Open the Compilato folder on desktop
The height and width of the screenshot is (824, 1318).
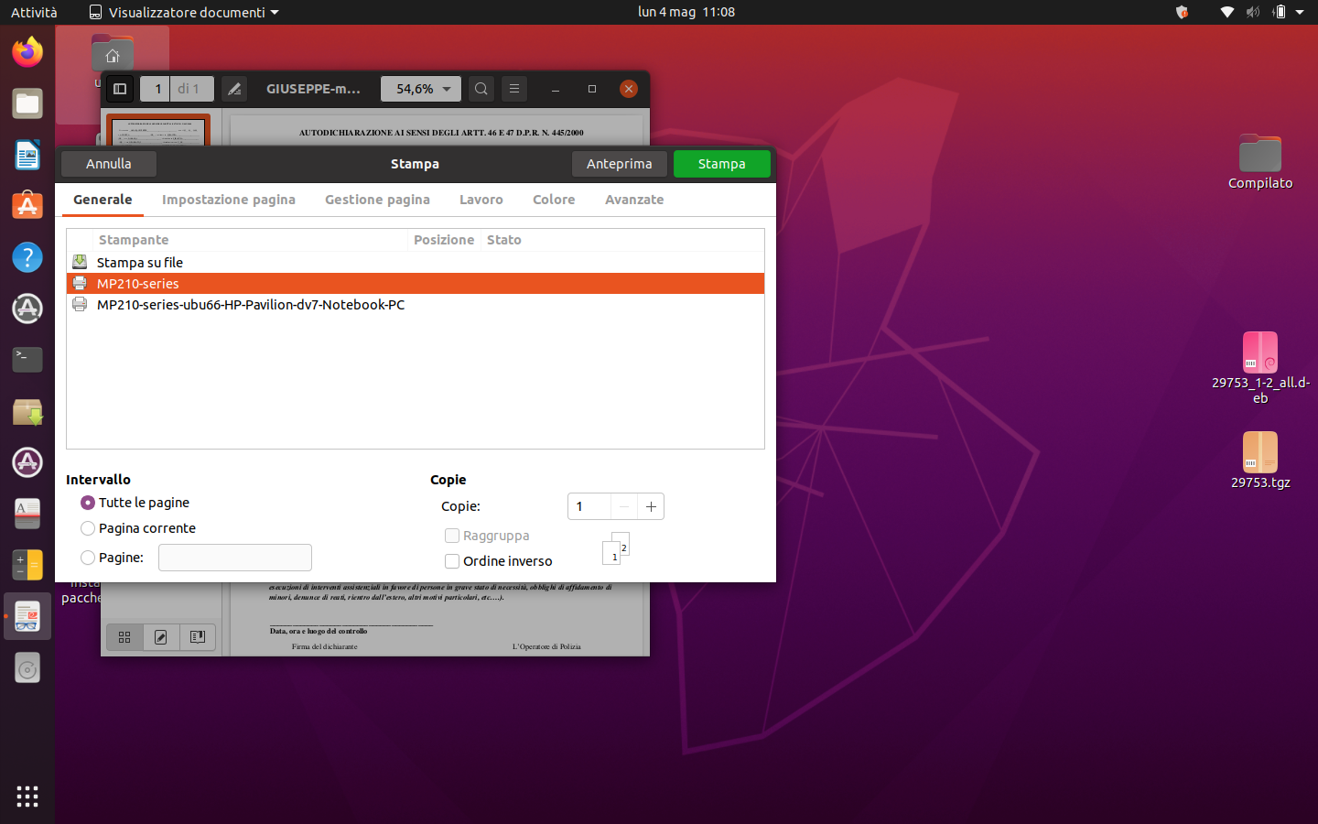tap(1260, 163)
